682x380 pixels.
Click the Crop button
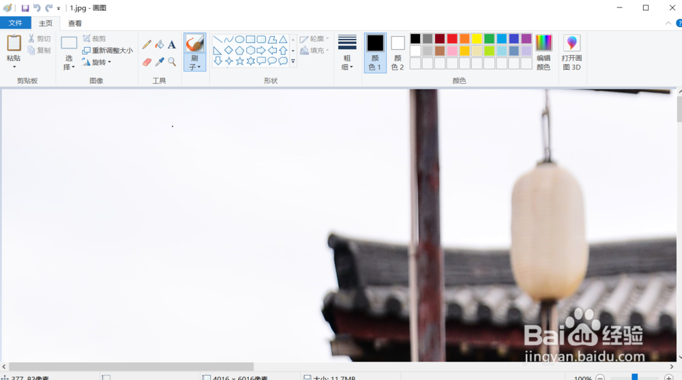click(94, 39)
